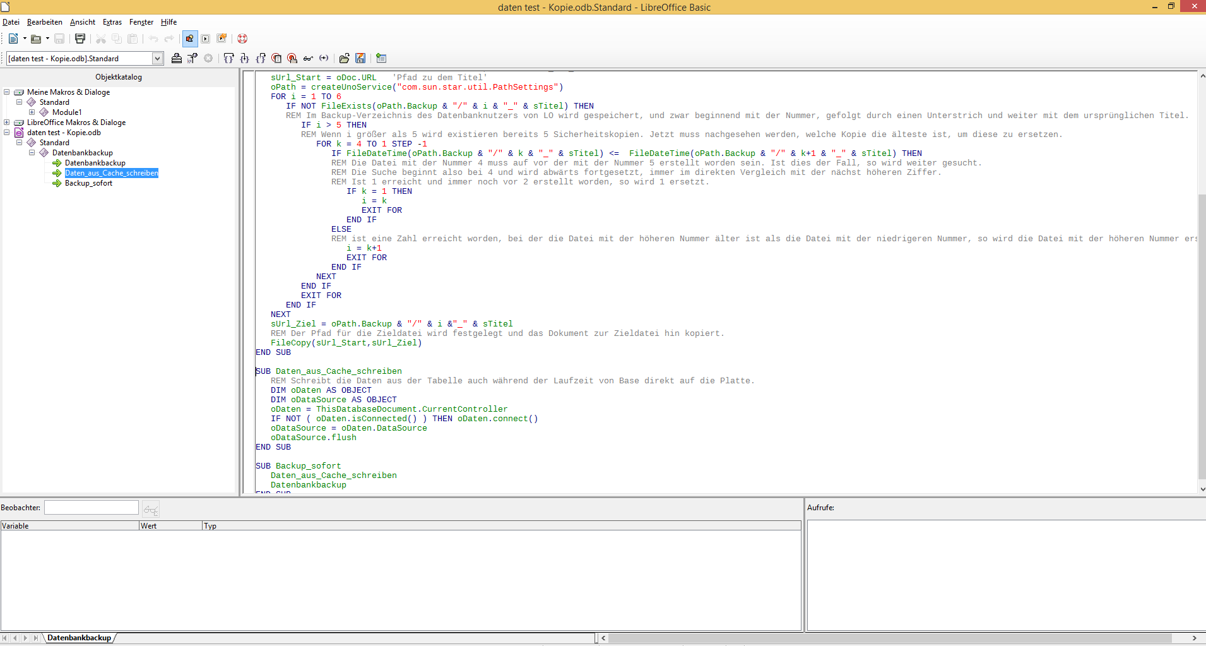Switch to Datenbankbackup module tab
Image resolution: width=1206 pixels, height=646 pixels.
pos(80,638)
